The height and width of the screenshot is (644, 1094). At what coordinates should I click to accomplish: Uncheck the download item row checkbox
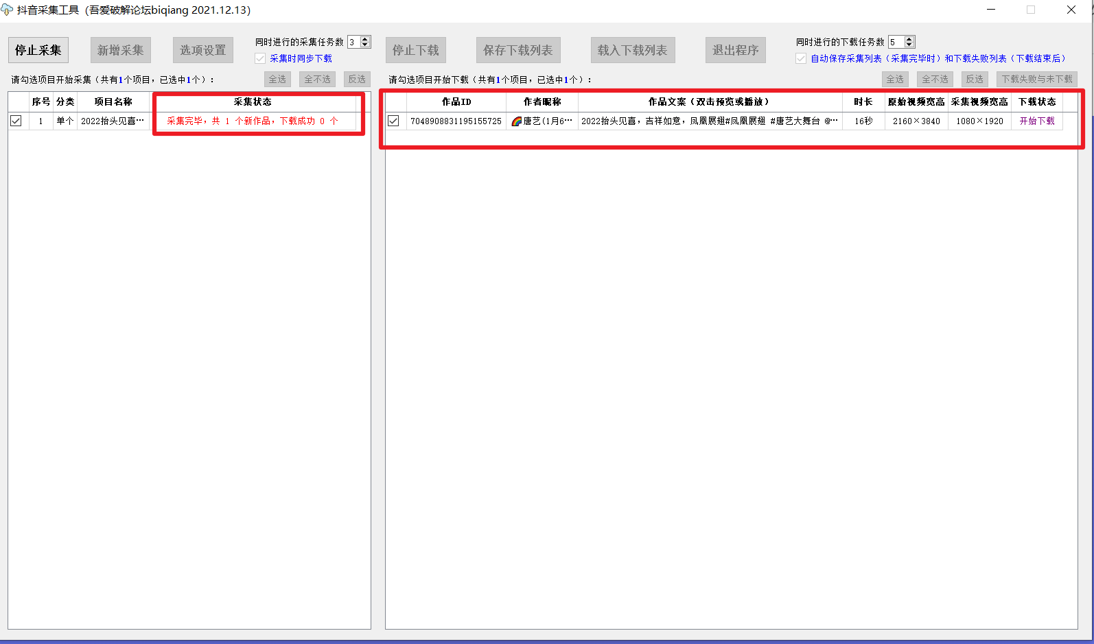point(393,121)
